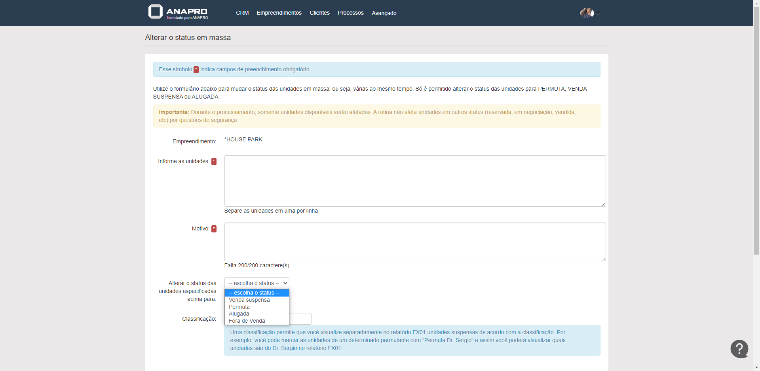
Task: Open the Avançado menu
Action: coord(384,13)
